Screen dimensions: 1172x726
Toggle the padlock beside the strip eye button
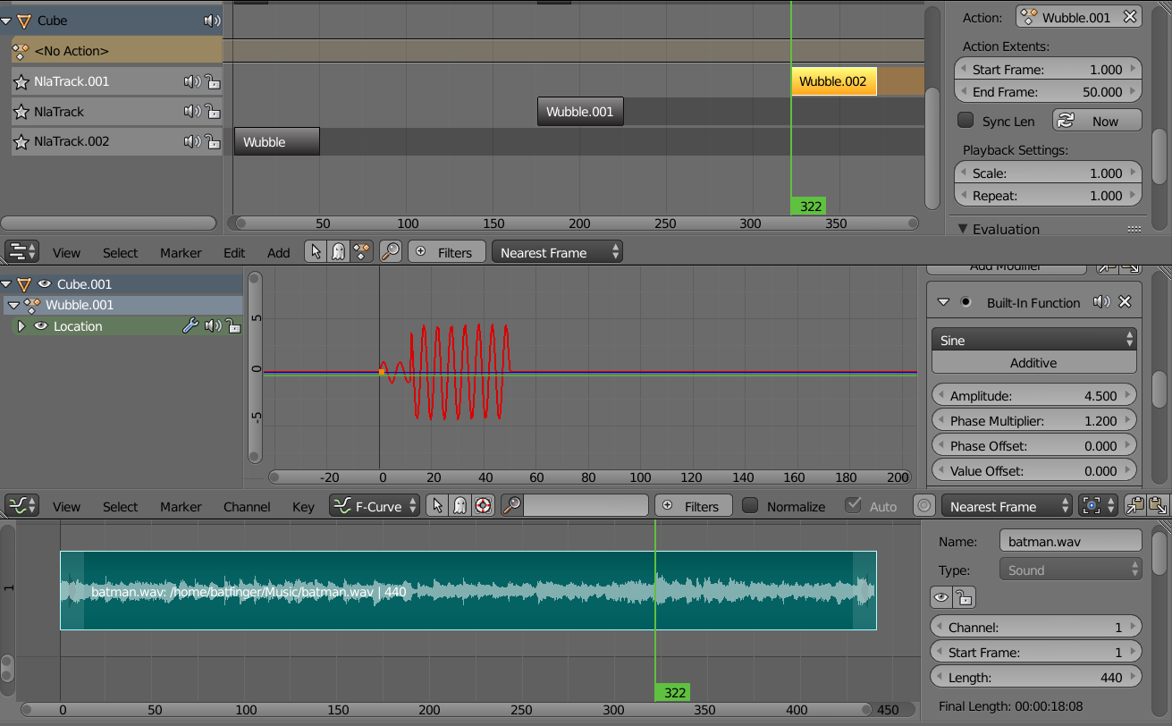pyautogui.click(x=964, y=598)
